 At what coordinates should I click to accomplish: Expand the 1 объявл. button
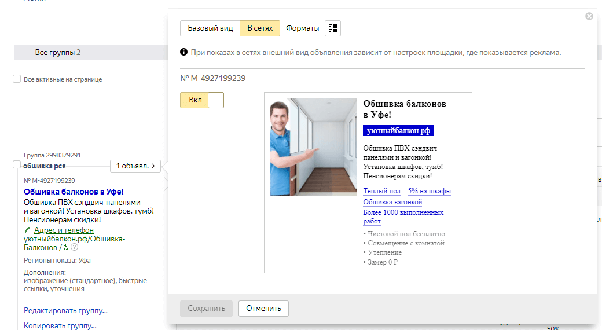click(135, 166)
